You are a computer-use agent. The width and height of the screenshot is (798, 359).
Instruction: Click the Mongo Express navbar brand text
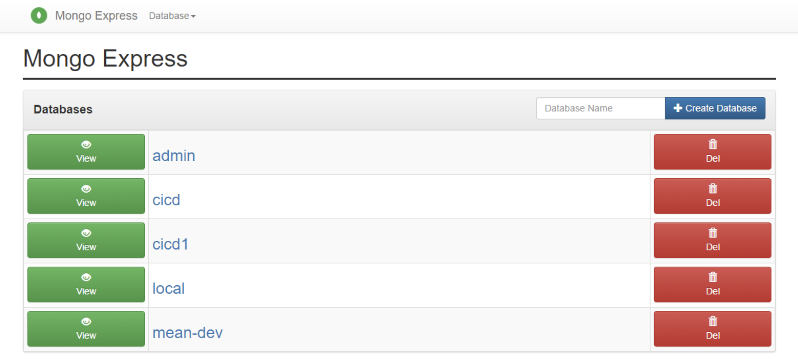pyautogui.click(x=96, y=16)
